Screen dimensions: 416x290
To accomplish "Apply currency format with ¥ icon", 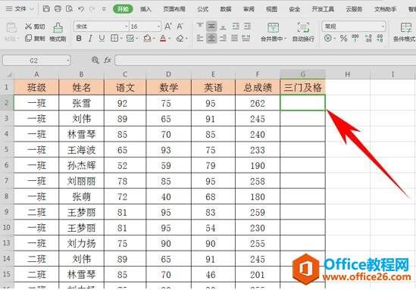I will pos(328,38).
